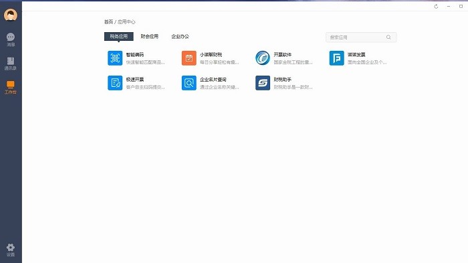Click description under 开票软件
The image size is (468, 263).
(x=293, y=62)
